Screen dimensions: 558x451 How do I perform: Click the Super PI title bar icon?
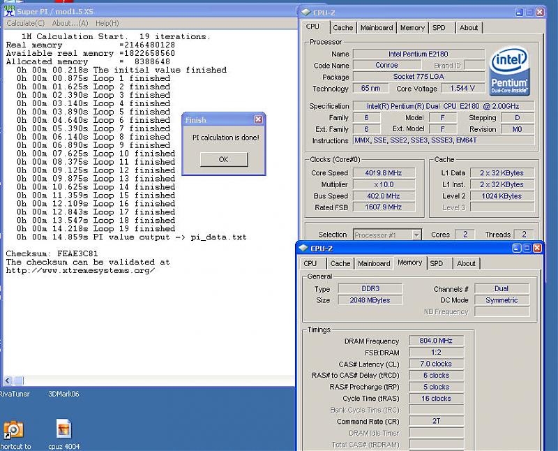tap(10, 12)
